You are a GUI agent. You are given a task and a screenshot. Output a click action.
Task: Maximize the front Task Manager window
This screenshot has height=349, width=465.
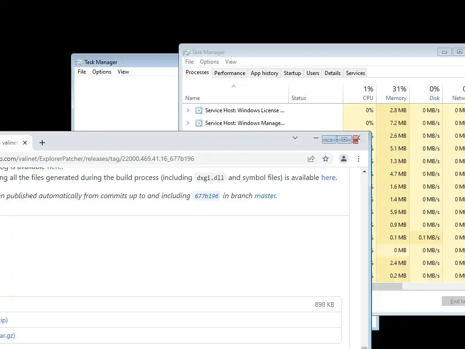[x=459, y=52]
